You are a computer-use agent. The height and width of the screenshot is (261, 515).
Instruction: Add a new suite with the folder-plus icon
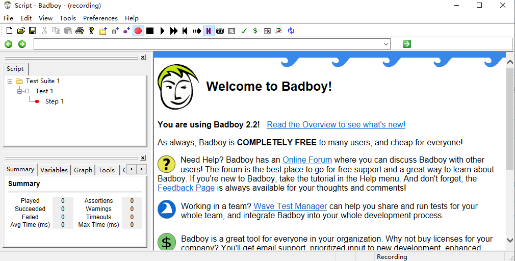coord(103,31)
